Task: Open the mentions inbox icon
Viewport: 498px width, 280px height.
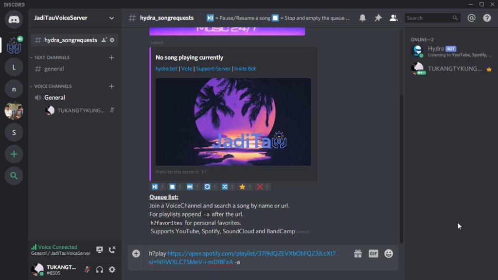Action: coord(471,18)
